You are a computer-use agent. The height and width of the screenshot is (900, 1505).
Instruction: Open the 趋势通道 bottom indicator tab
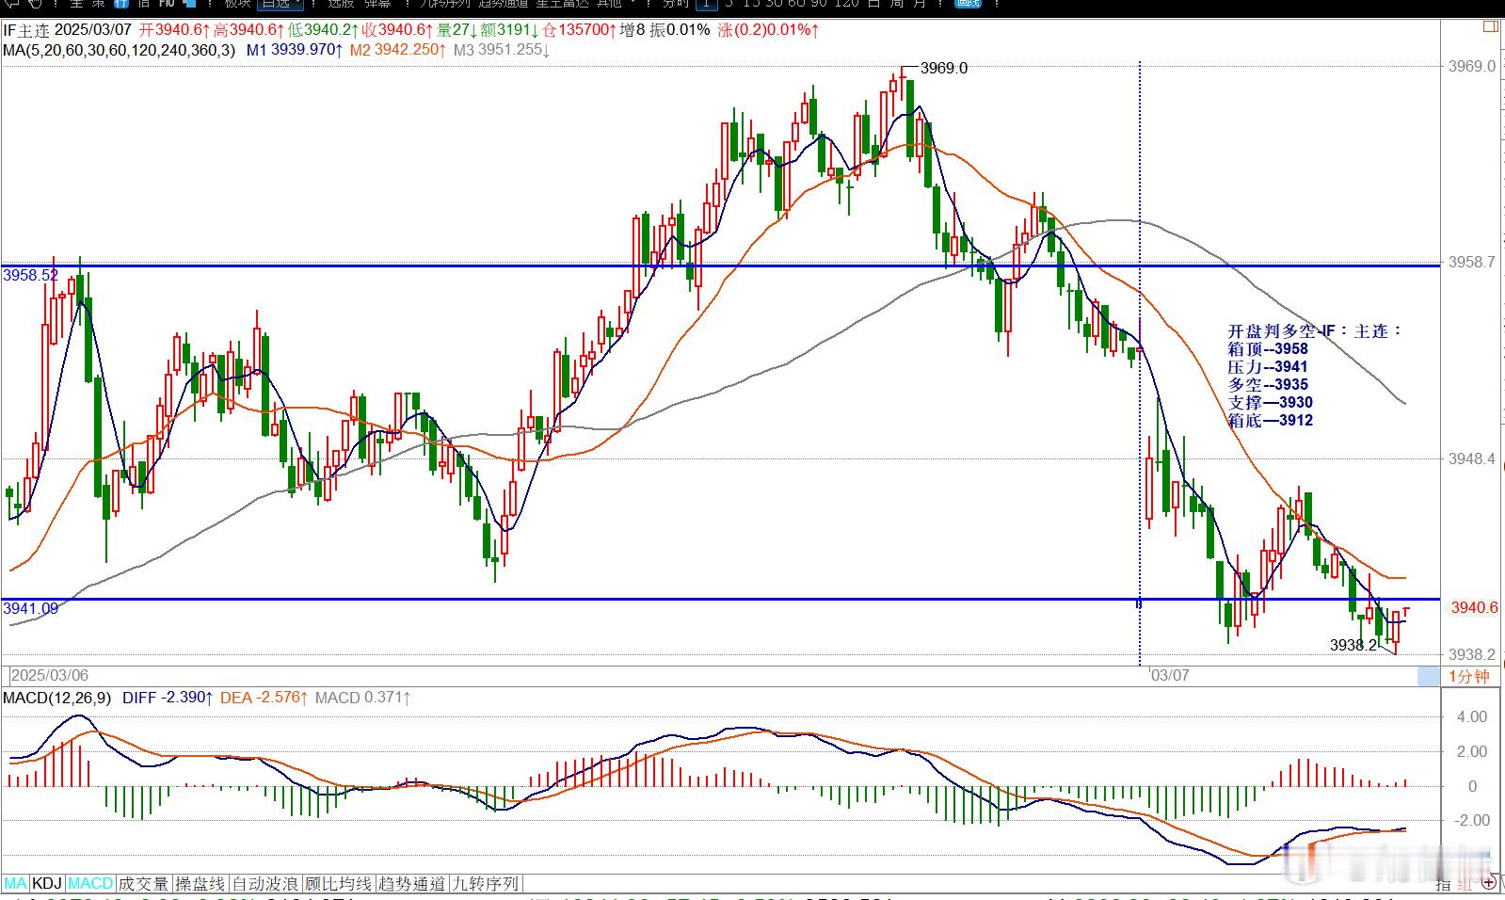click(412, 884)
